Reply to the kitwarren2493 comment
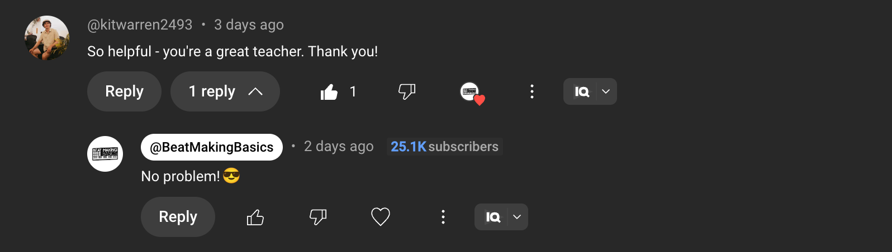Image resolution: width=892 pixels, height=252 pixels. [x=124, y=91]
